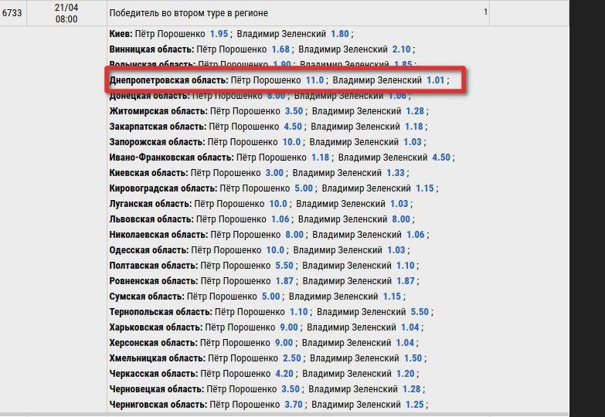Click Poroshenko 5.50 in Полтавская область
This screenshot has width=605, height=417.
coord(284,266)
